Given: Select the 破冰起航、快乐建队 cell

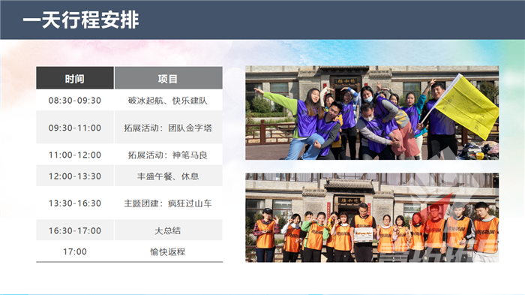Looking at the screenshot, I should point(169,101).
